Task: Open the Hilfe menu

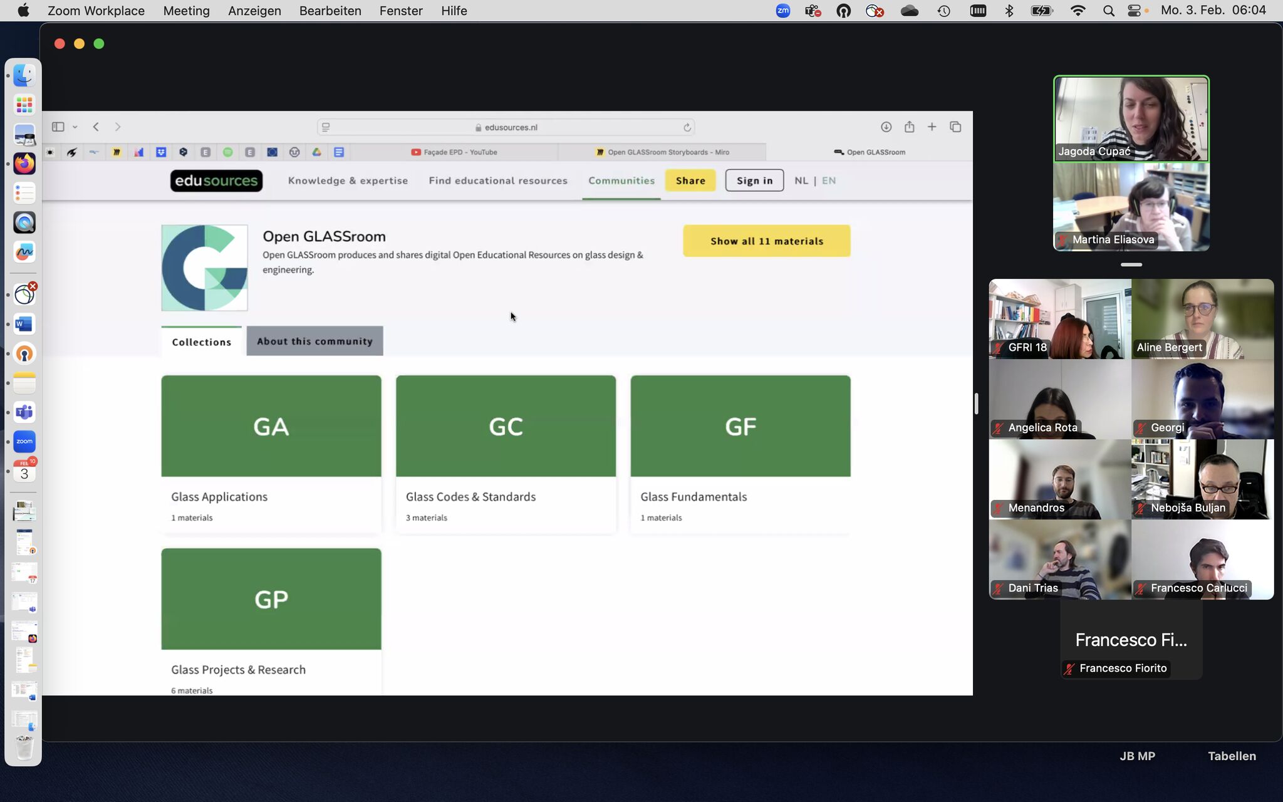Action: pos(454,11)
